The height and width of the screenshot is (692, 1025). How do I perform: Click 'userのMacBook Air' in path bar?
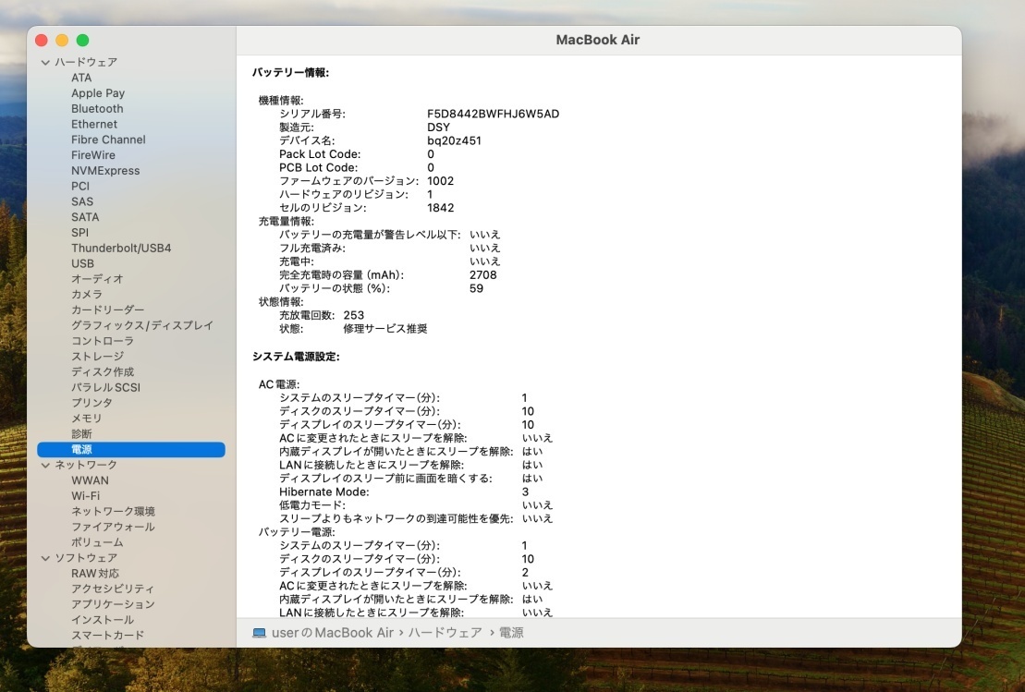coord(333,633)
